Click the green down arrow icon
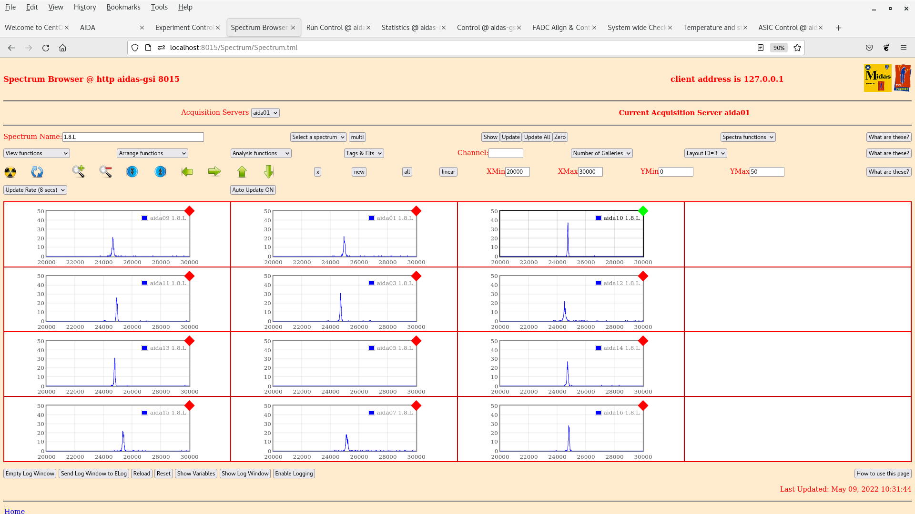Screen dimensions: 915x514 pos(269,171)
